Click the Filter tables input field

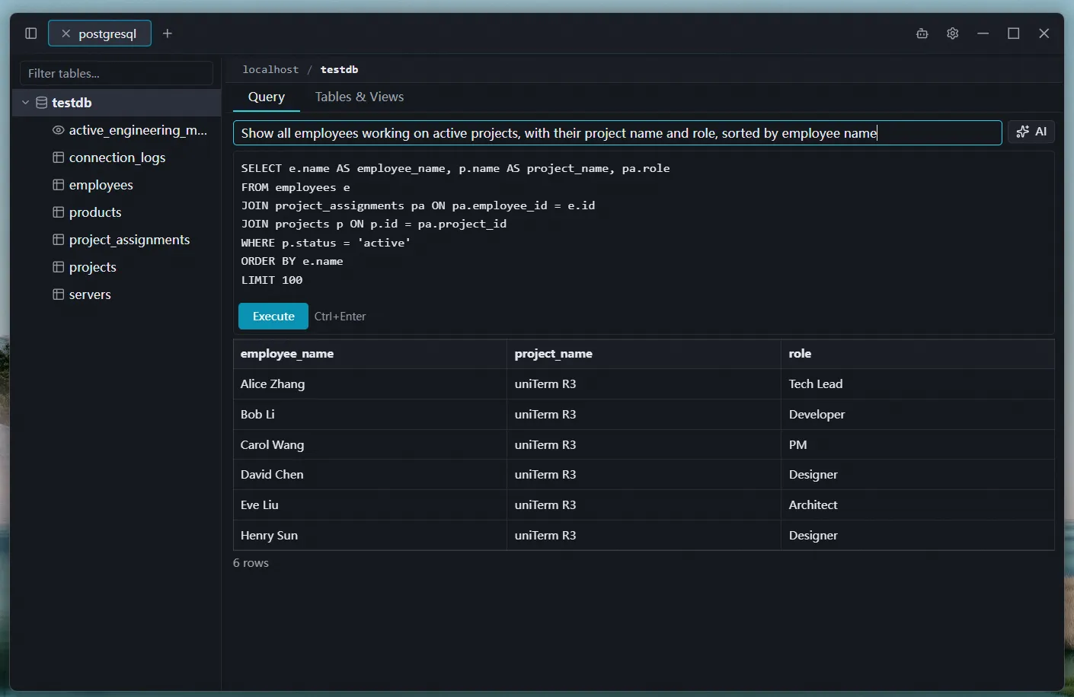click(x=117, y=73)
